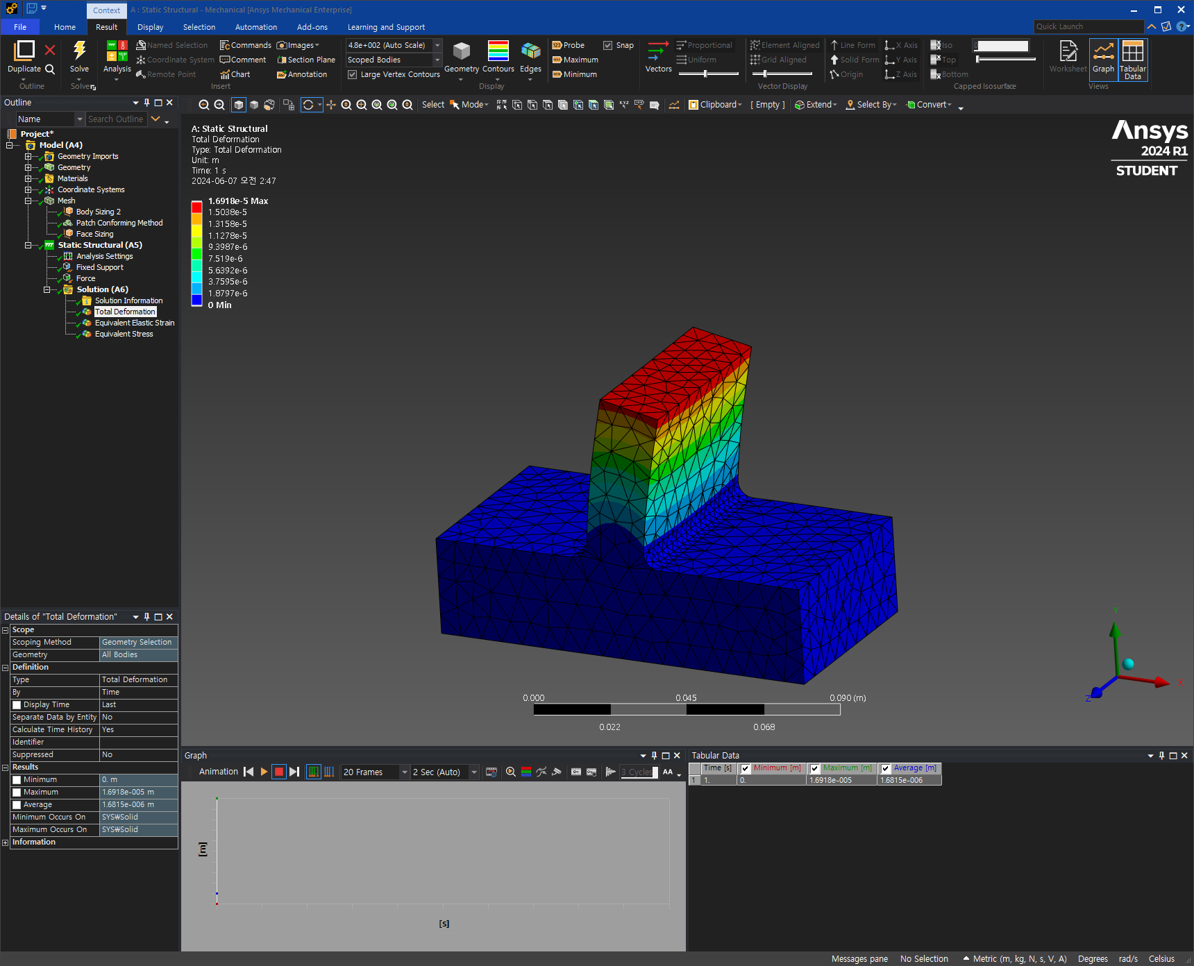Viewport: 1194px width, 966px height.
Task: Switch to the Display ribbon tab
Action: click(150, 27)
